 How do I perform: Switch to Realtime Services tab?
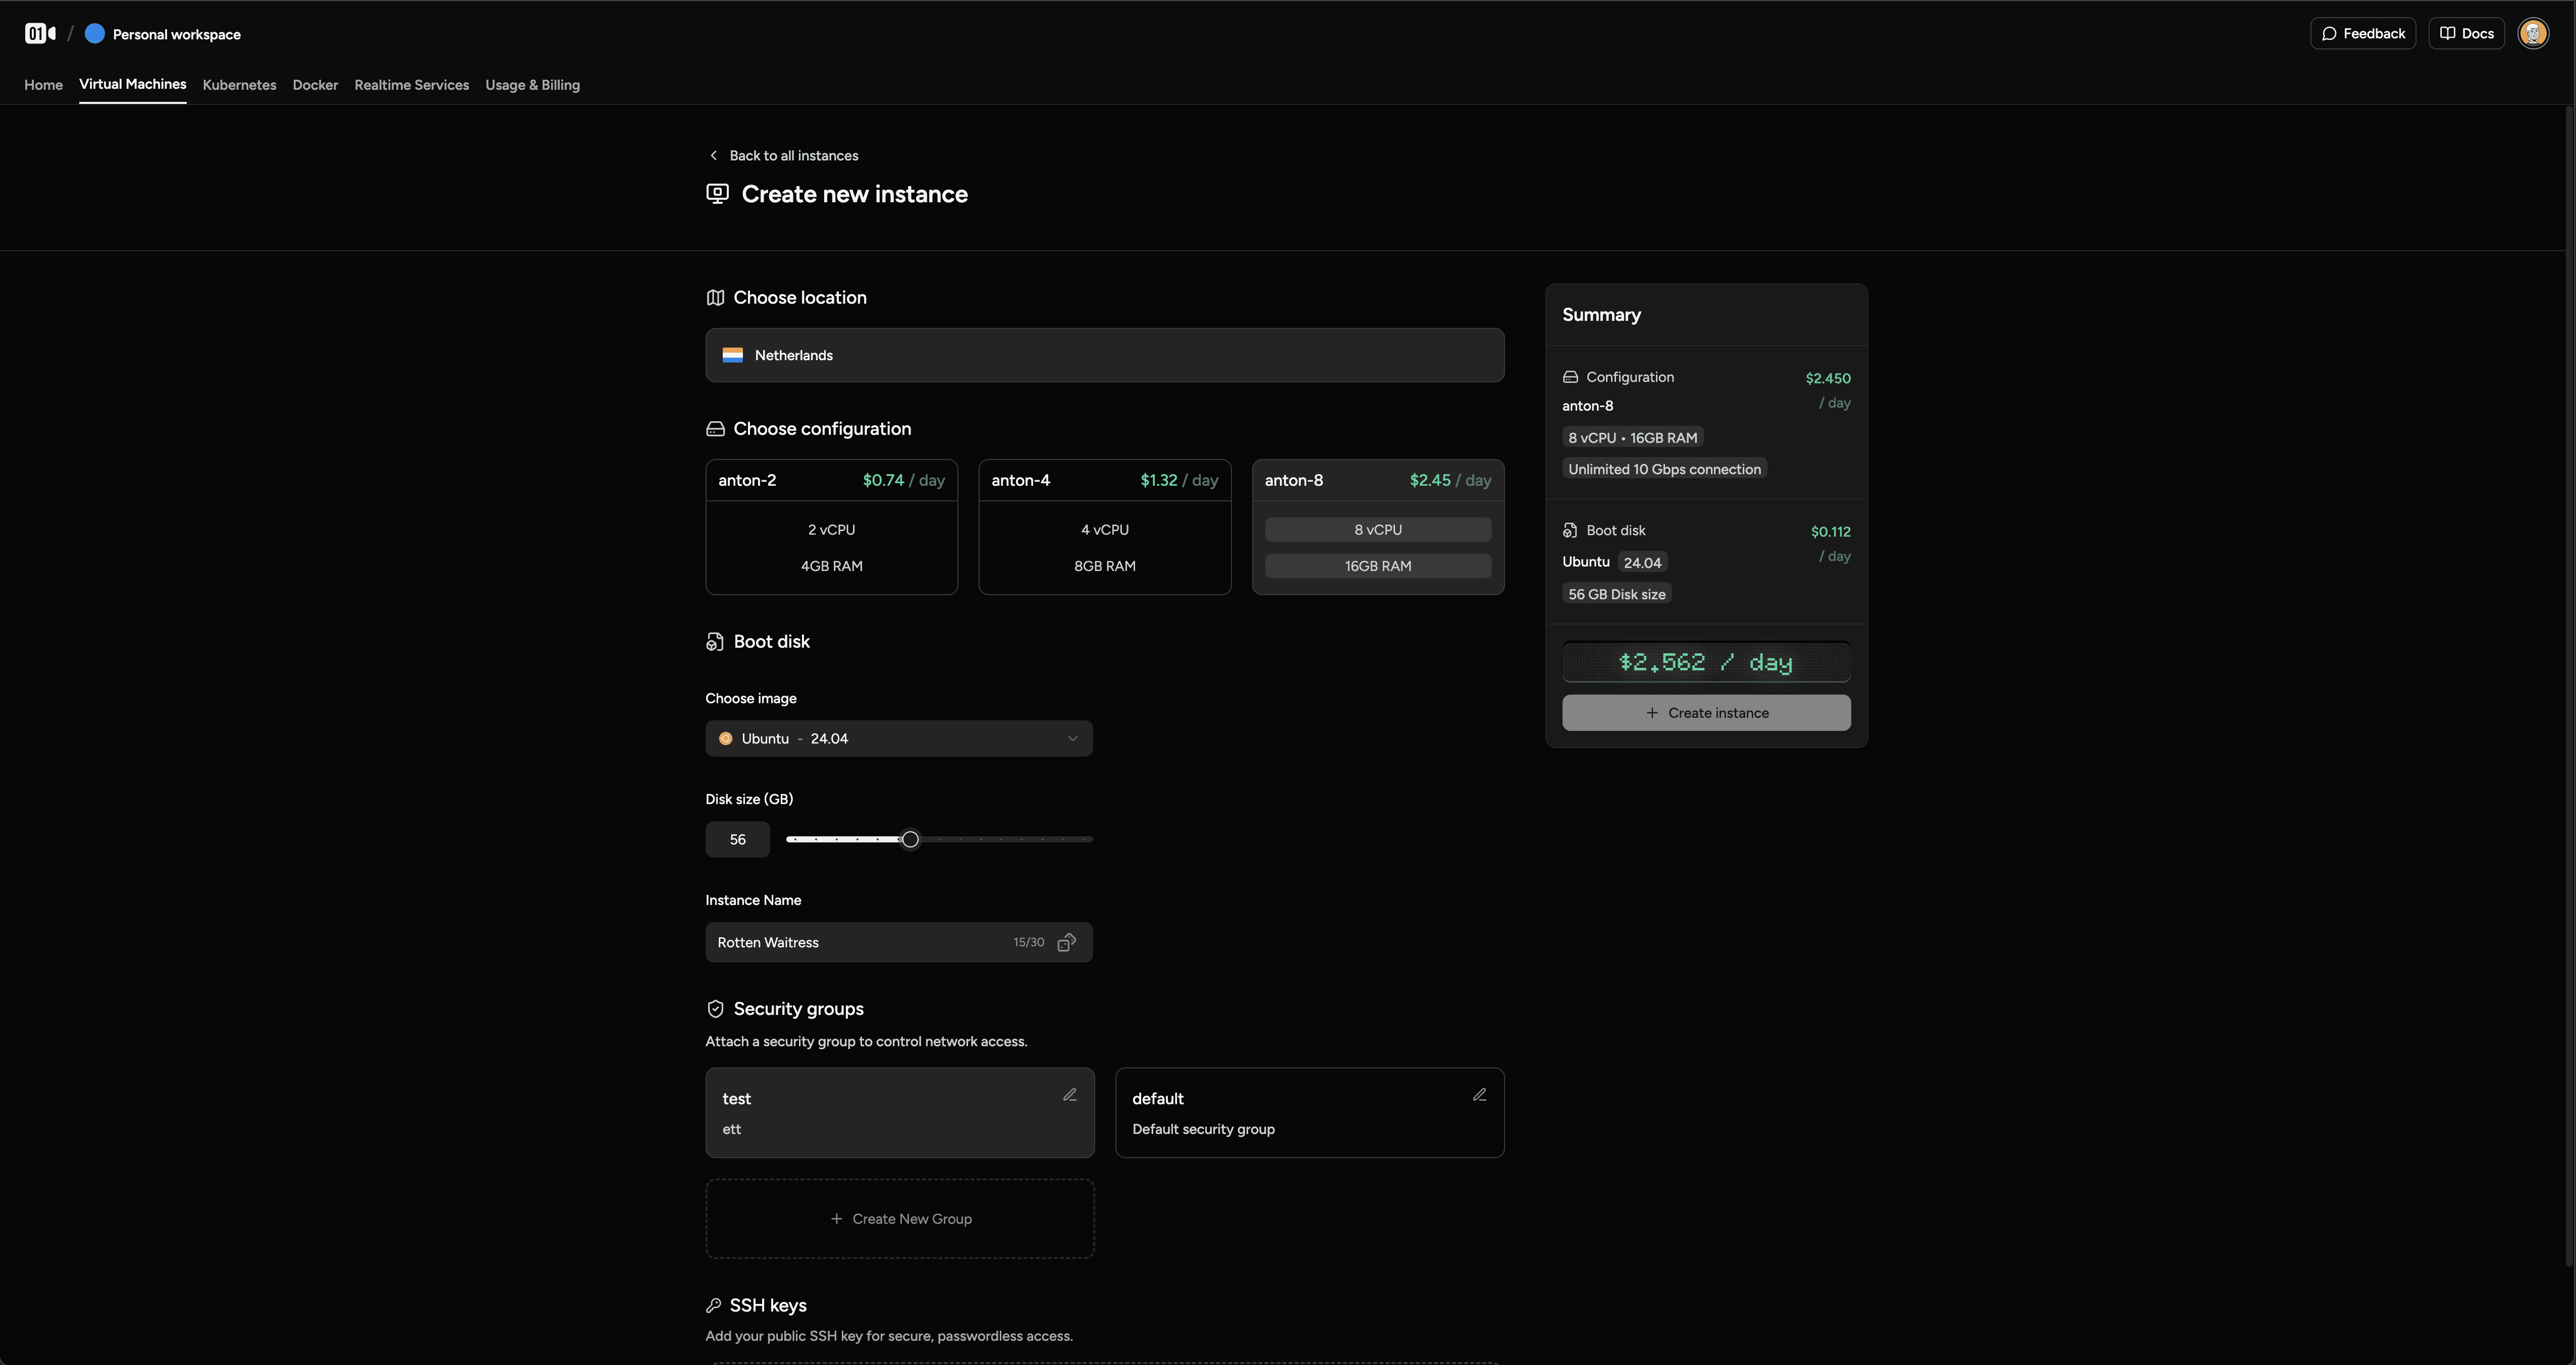[x=411, y=85]
